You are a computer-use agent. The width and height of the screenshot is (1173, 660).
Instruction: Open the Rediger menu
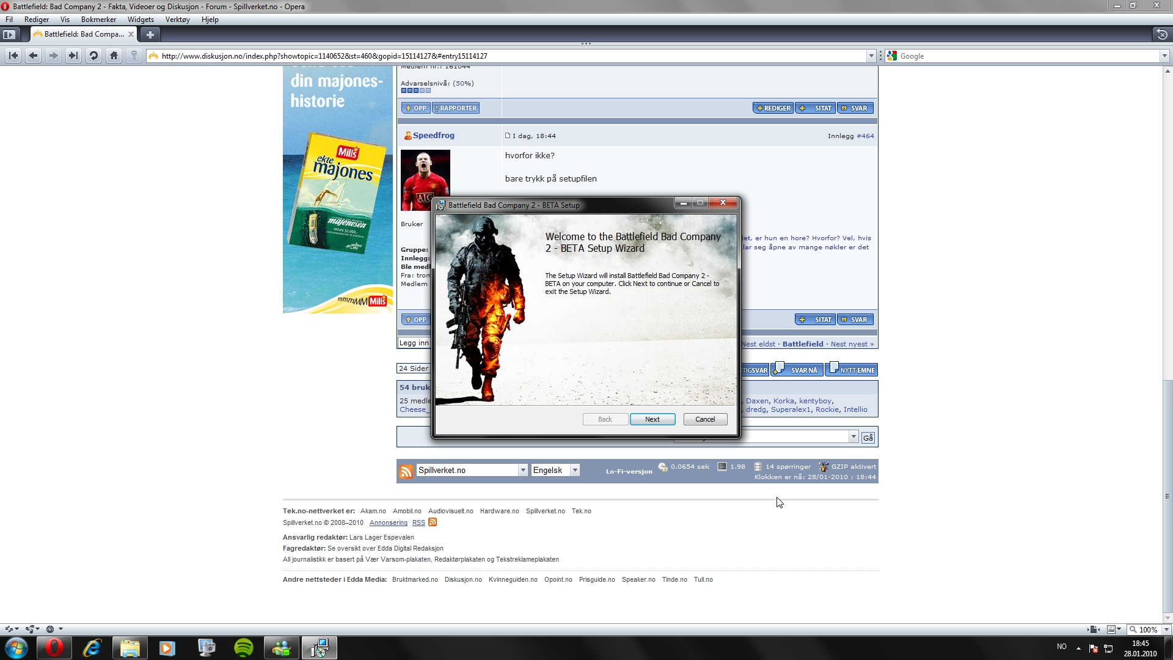point(37,20)
